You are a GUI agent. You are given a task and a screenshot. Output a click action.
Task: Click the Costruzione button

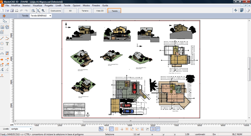point(55,11)
